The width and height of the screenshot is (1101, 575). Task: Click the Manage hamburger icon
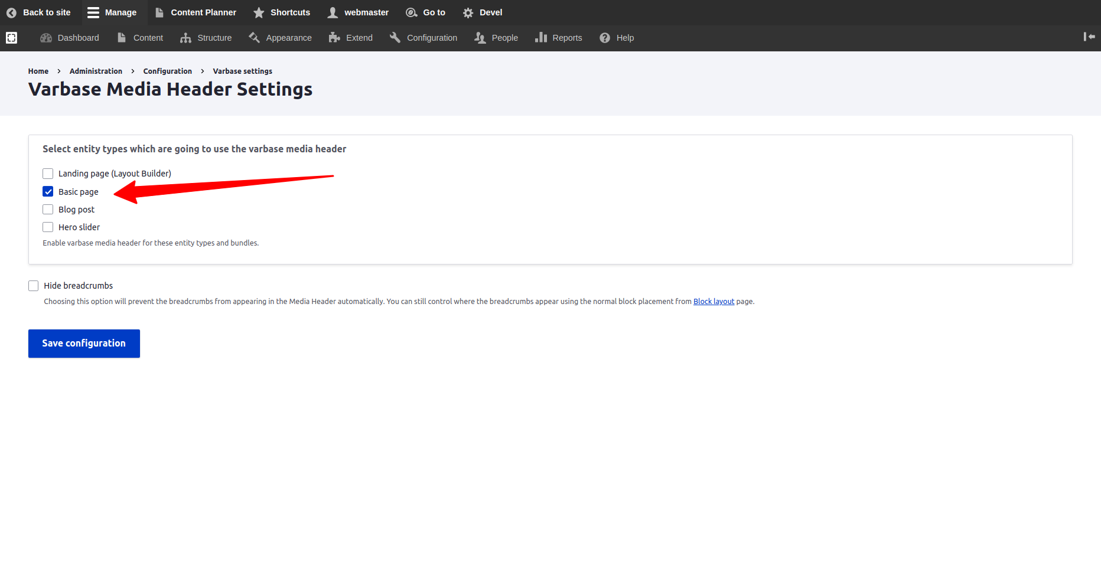pyautogui.click(x=93, y=12)
